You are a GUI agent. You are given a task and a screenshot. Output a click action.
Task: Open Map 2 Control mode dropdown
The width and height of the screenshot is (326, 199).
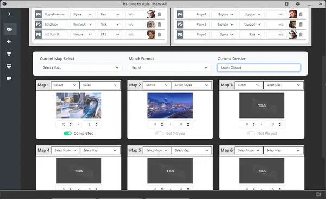point(157,85)
